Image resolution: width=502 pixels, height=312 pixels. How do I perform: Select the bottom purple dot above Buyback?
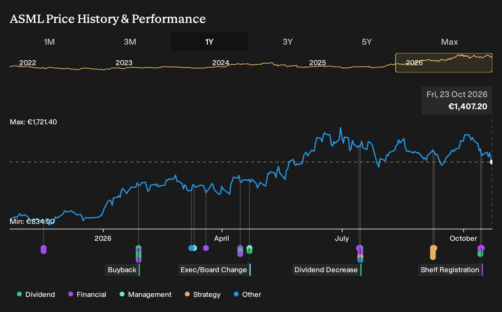point(139,260)
